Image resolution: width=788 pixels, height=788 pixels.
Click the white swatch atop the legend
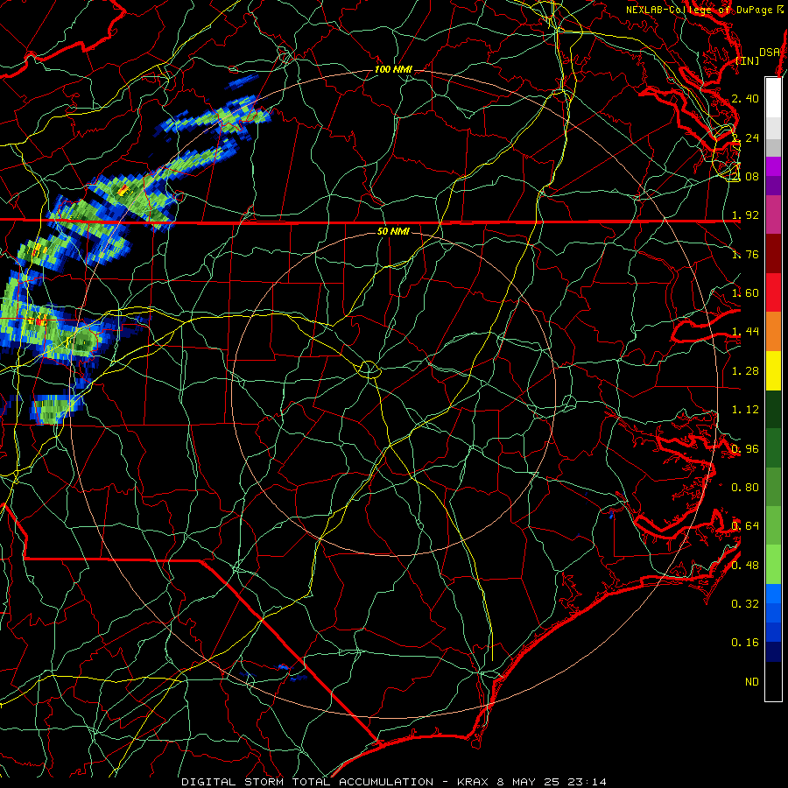click(x=773, y=98)
